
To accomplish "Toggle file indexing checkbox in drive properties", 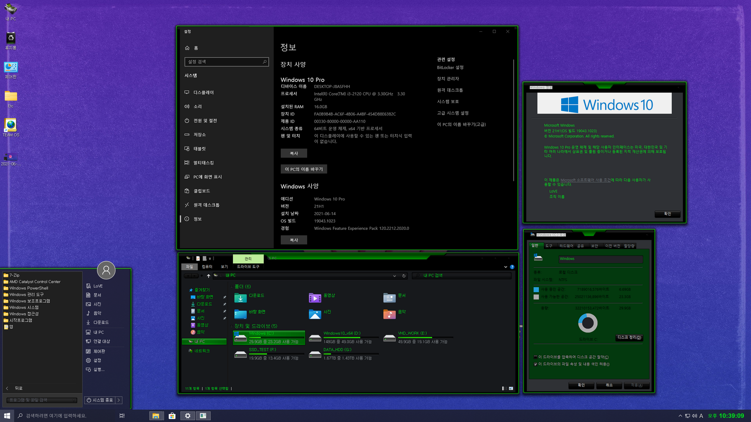I will pyautogui.click(x=535, y=364).
